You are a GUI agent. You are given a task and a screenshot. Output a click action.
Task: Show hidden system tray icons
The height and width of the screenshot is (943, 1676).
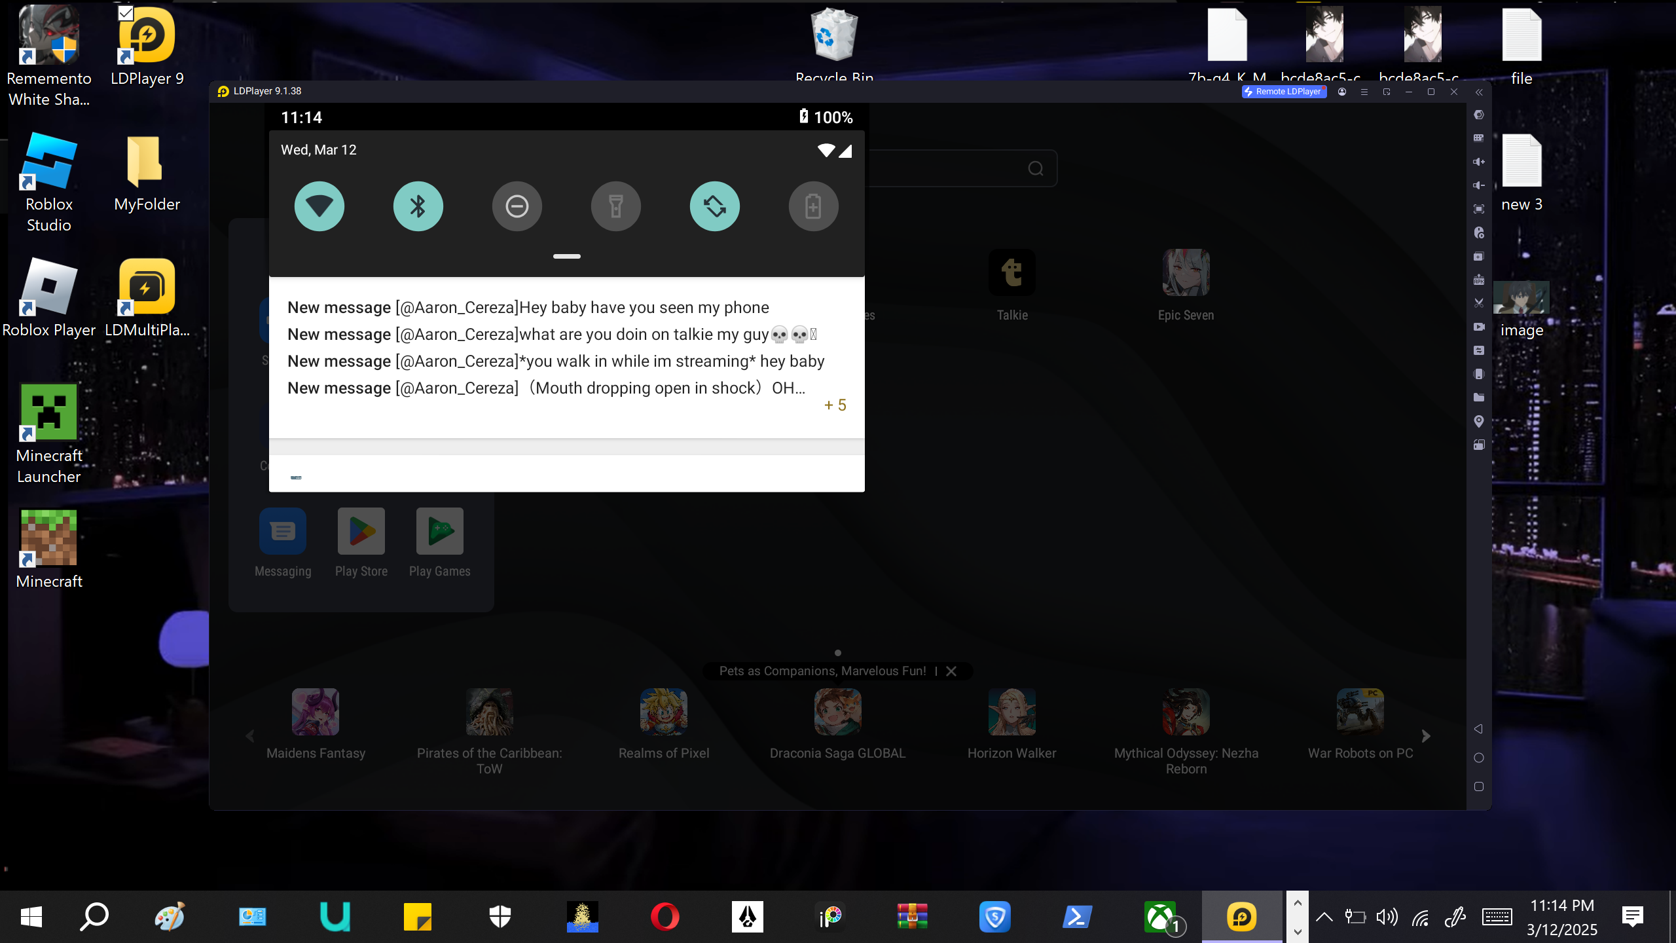[x=1324, y=917]
